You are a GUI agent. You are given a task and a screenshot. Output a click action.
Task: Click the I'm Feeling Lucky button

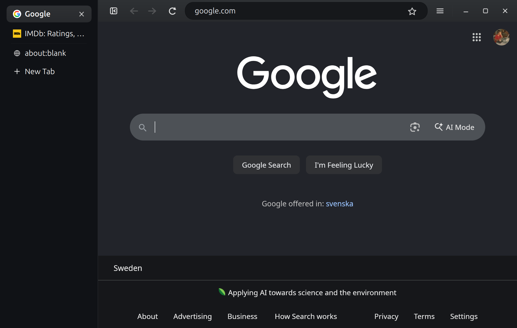click(x=344, y=165)
